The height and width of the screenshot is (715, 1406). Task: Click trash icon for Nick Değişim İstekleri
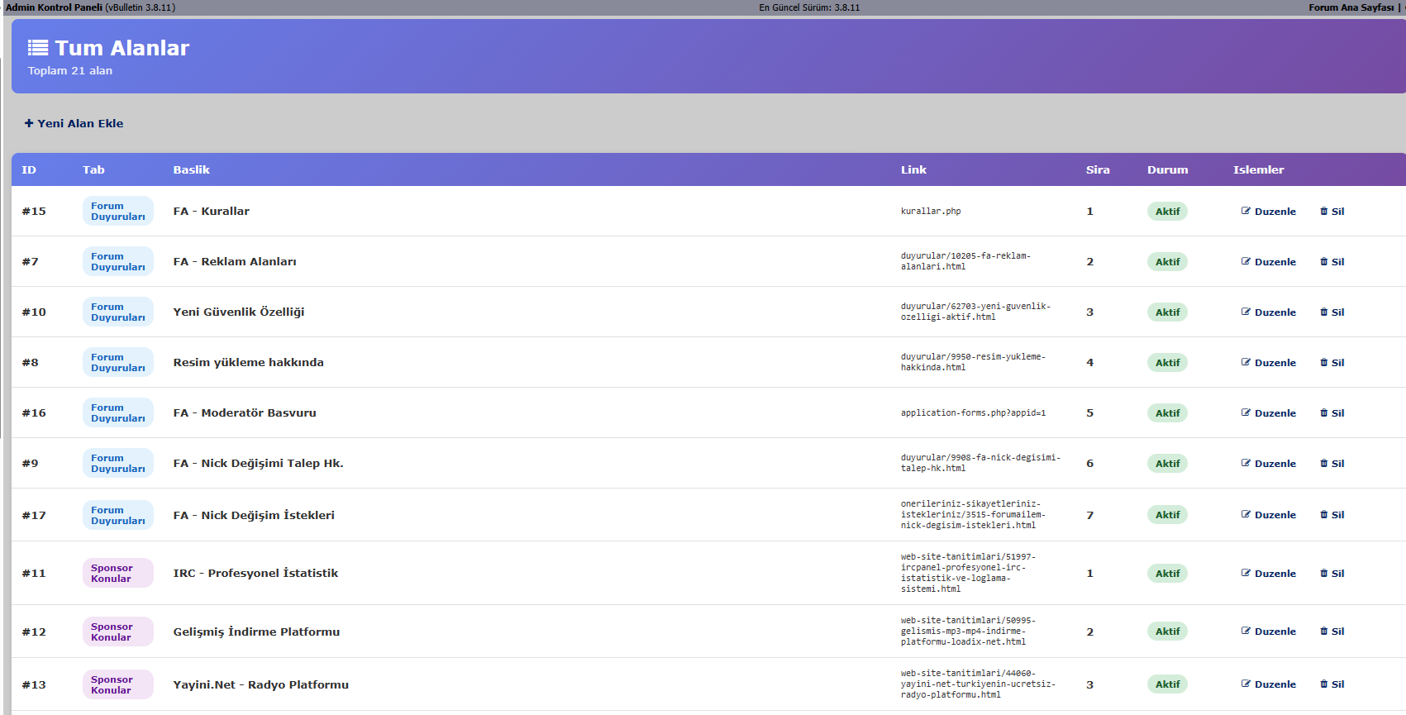pyautogui.click(x=1324, y=514)
